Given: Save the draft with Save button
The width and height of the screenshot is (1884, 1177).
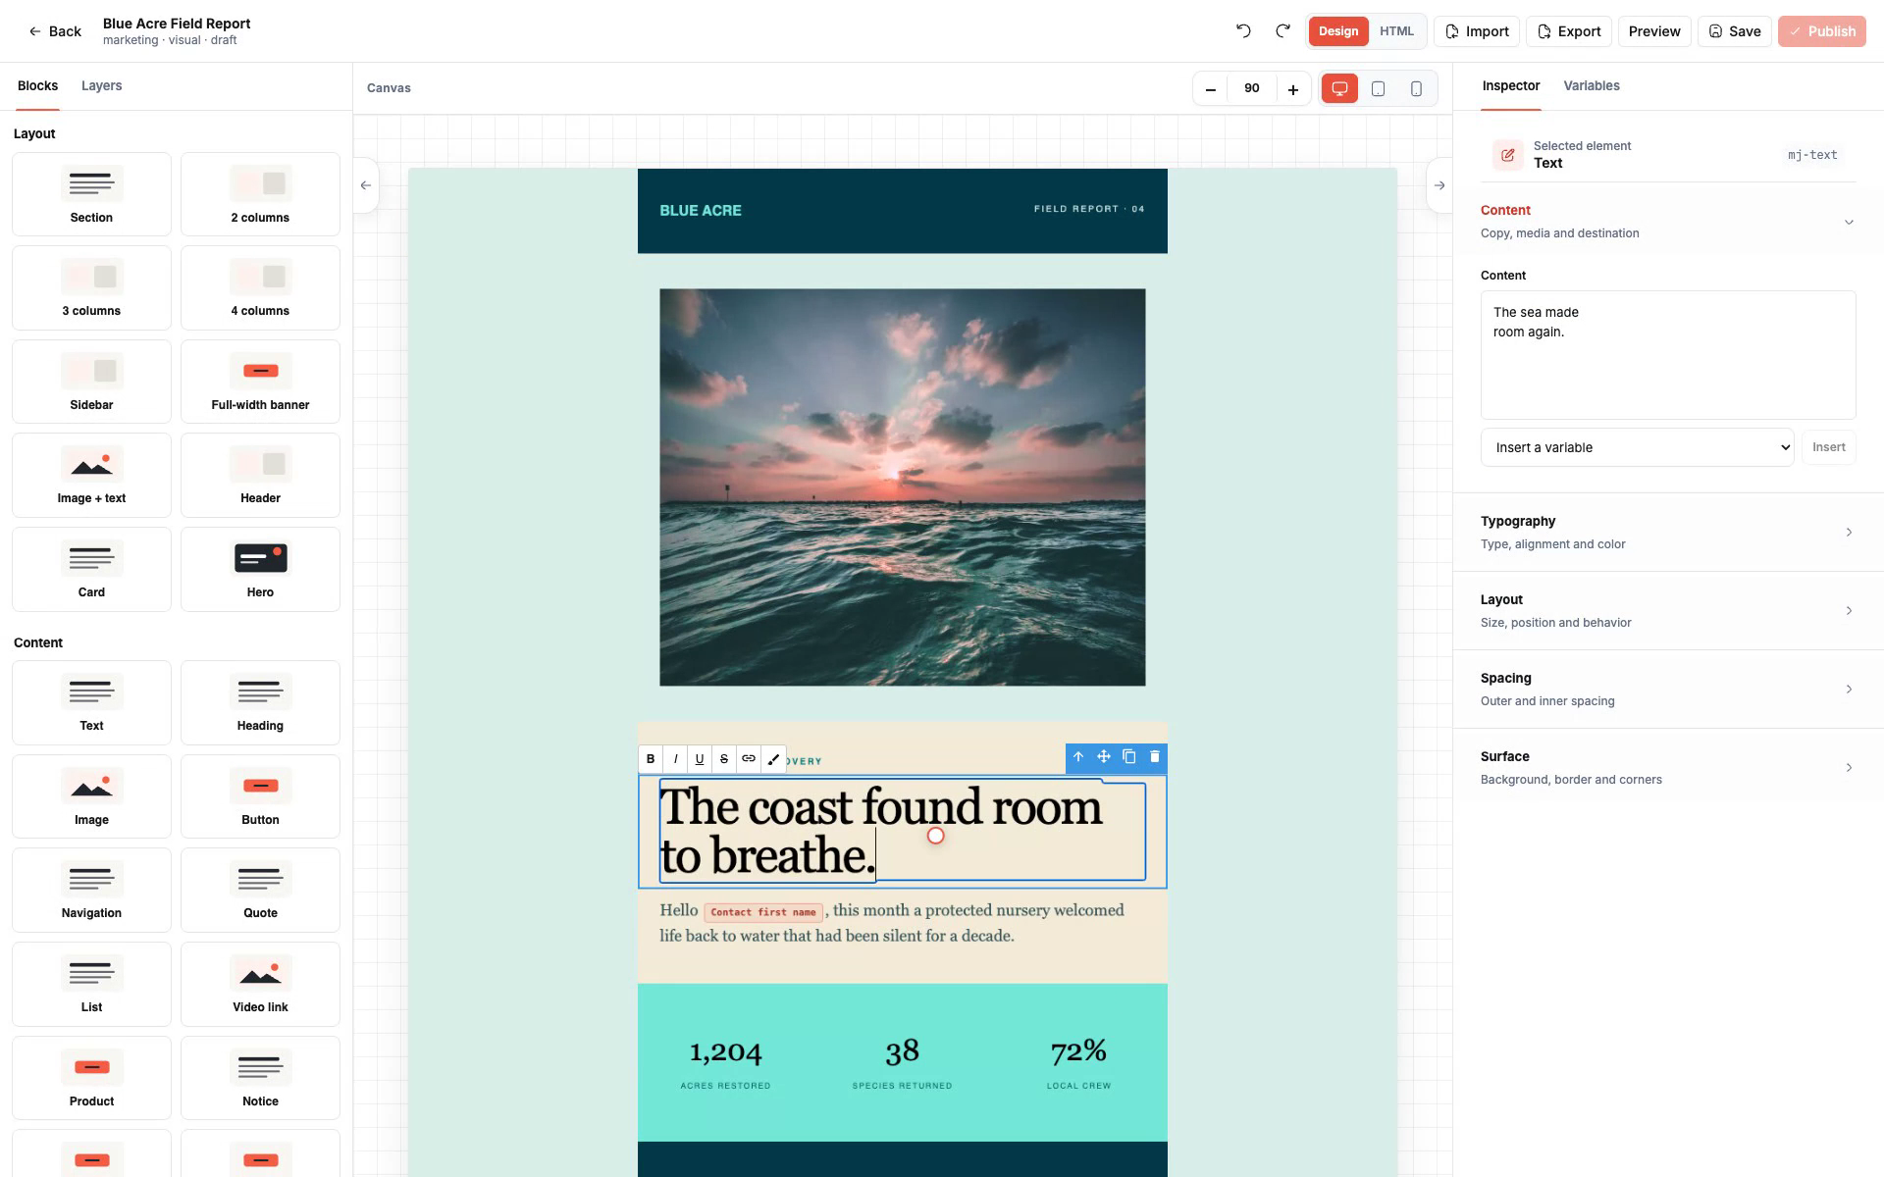Looking at the screenshot, I should coord(1735,31).
